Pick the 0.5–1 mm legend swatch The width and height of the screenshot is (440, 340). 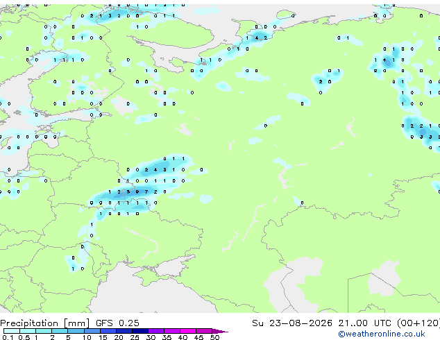pos(28,331)
